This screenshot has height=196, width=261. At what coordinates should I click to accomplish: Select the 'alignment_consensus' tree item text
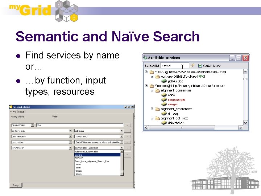(x=176, y=90)
